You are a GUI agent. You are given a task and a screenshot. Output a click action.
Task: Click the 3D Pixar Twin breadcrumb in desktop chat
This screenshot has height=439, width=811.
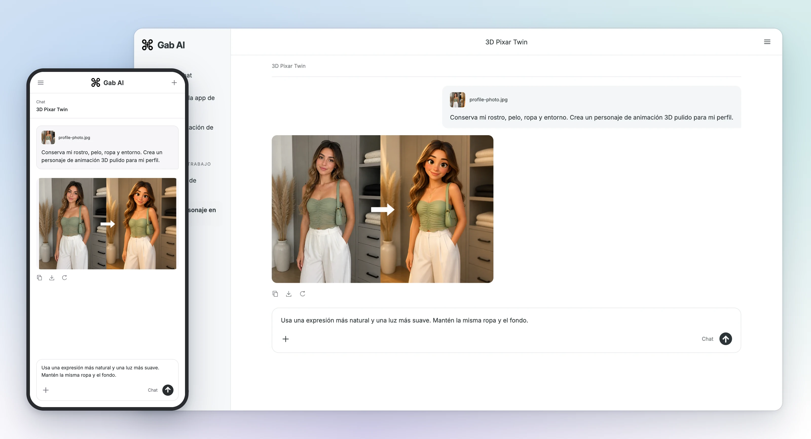[289, 66]
